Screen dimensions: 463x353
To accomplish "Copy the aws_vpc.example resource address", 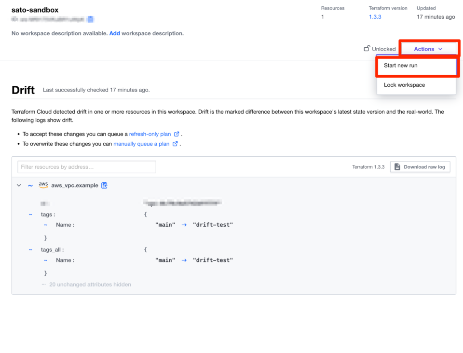I will [104, 185].
